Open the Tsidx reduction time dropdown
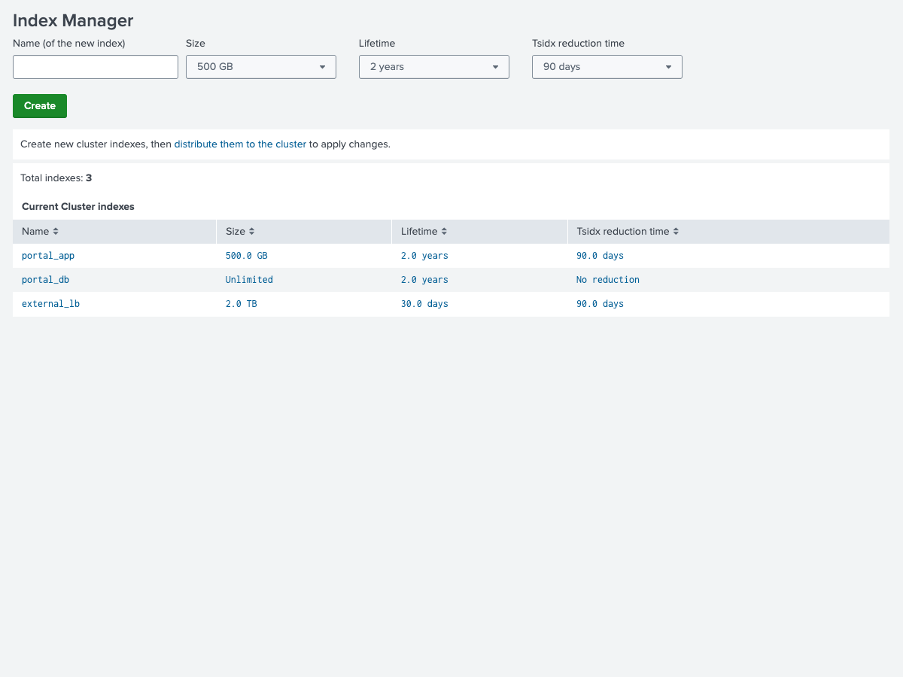Viewport: 903px width, 677px height. [x=607, y=67]
